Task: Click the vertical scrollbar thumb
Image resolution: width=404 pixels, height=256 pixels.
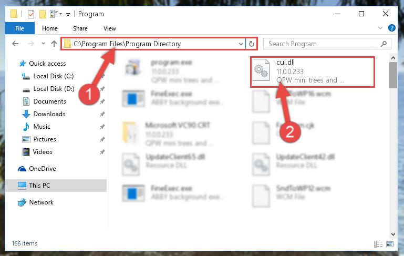Action: click(393, 75)
